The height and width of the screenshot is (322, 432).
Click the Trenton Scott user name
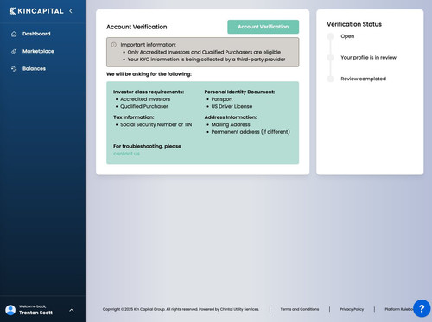tap(35, 313)
